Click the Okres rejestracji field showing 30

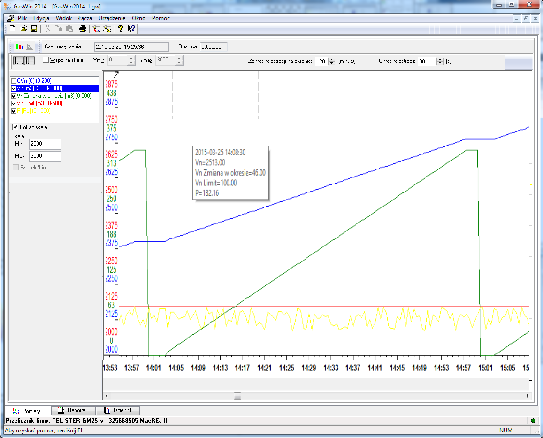click(x=428, y=61)
